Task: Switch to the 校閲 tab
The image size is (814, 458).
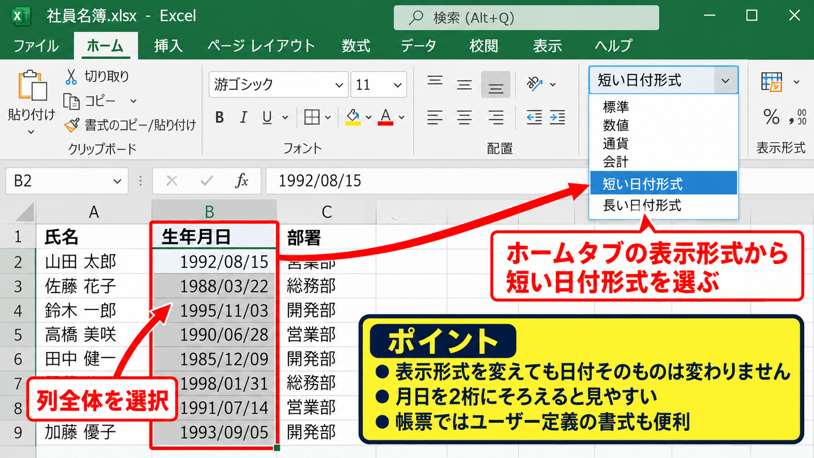Action: click(x=483, y=46)
